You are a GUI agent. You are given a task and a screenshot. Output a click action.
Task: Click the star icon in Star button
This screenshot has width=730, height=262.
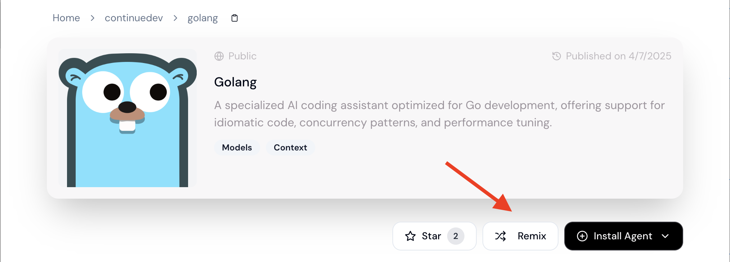410,236
